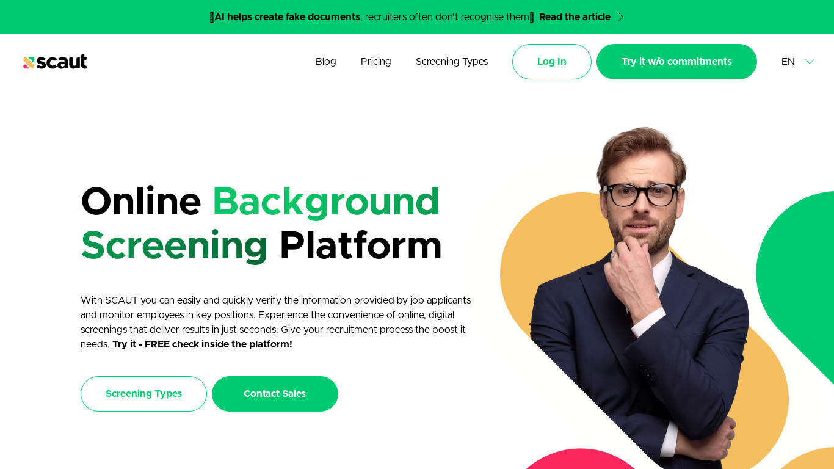Click the scaut wordmark in the header
Viewport: 834px width, 469px height.
point(62,62)
